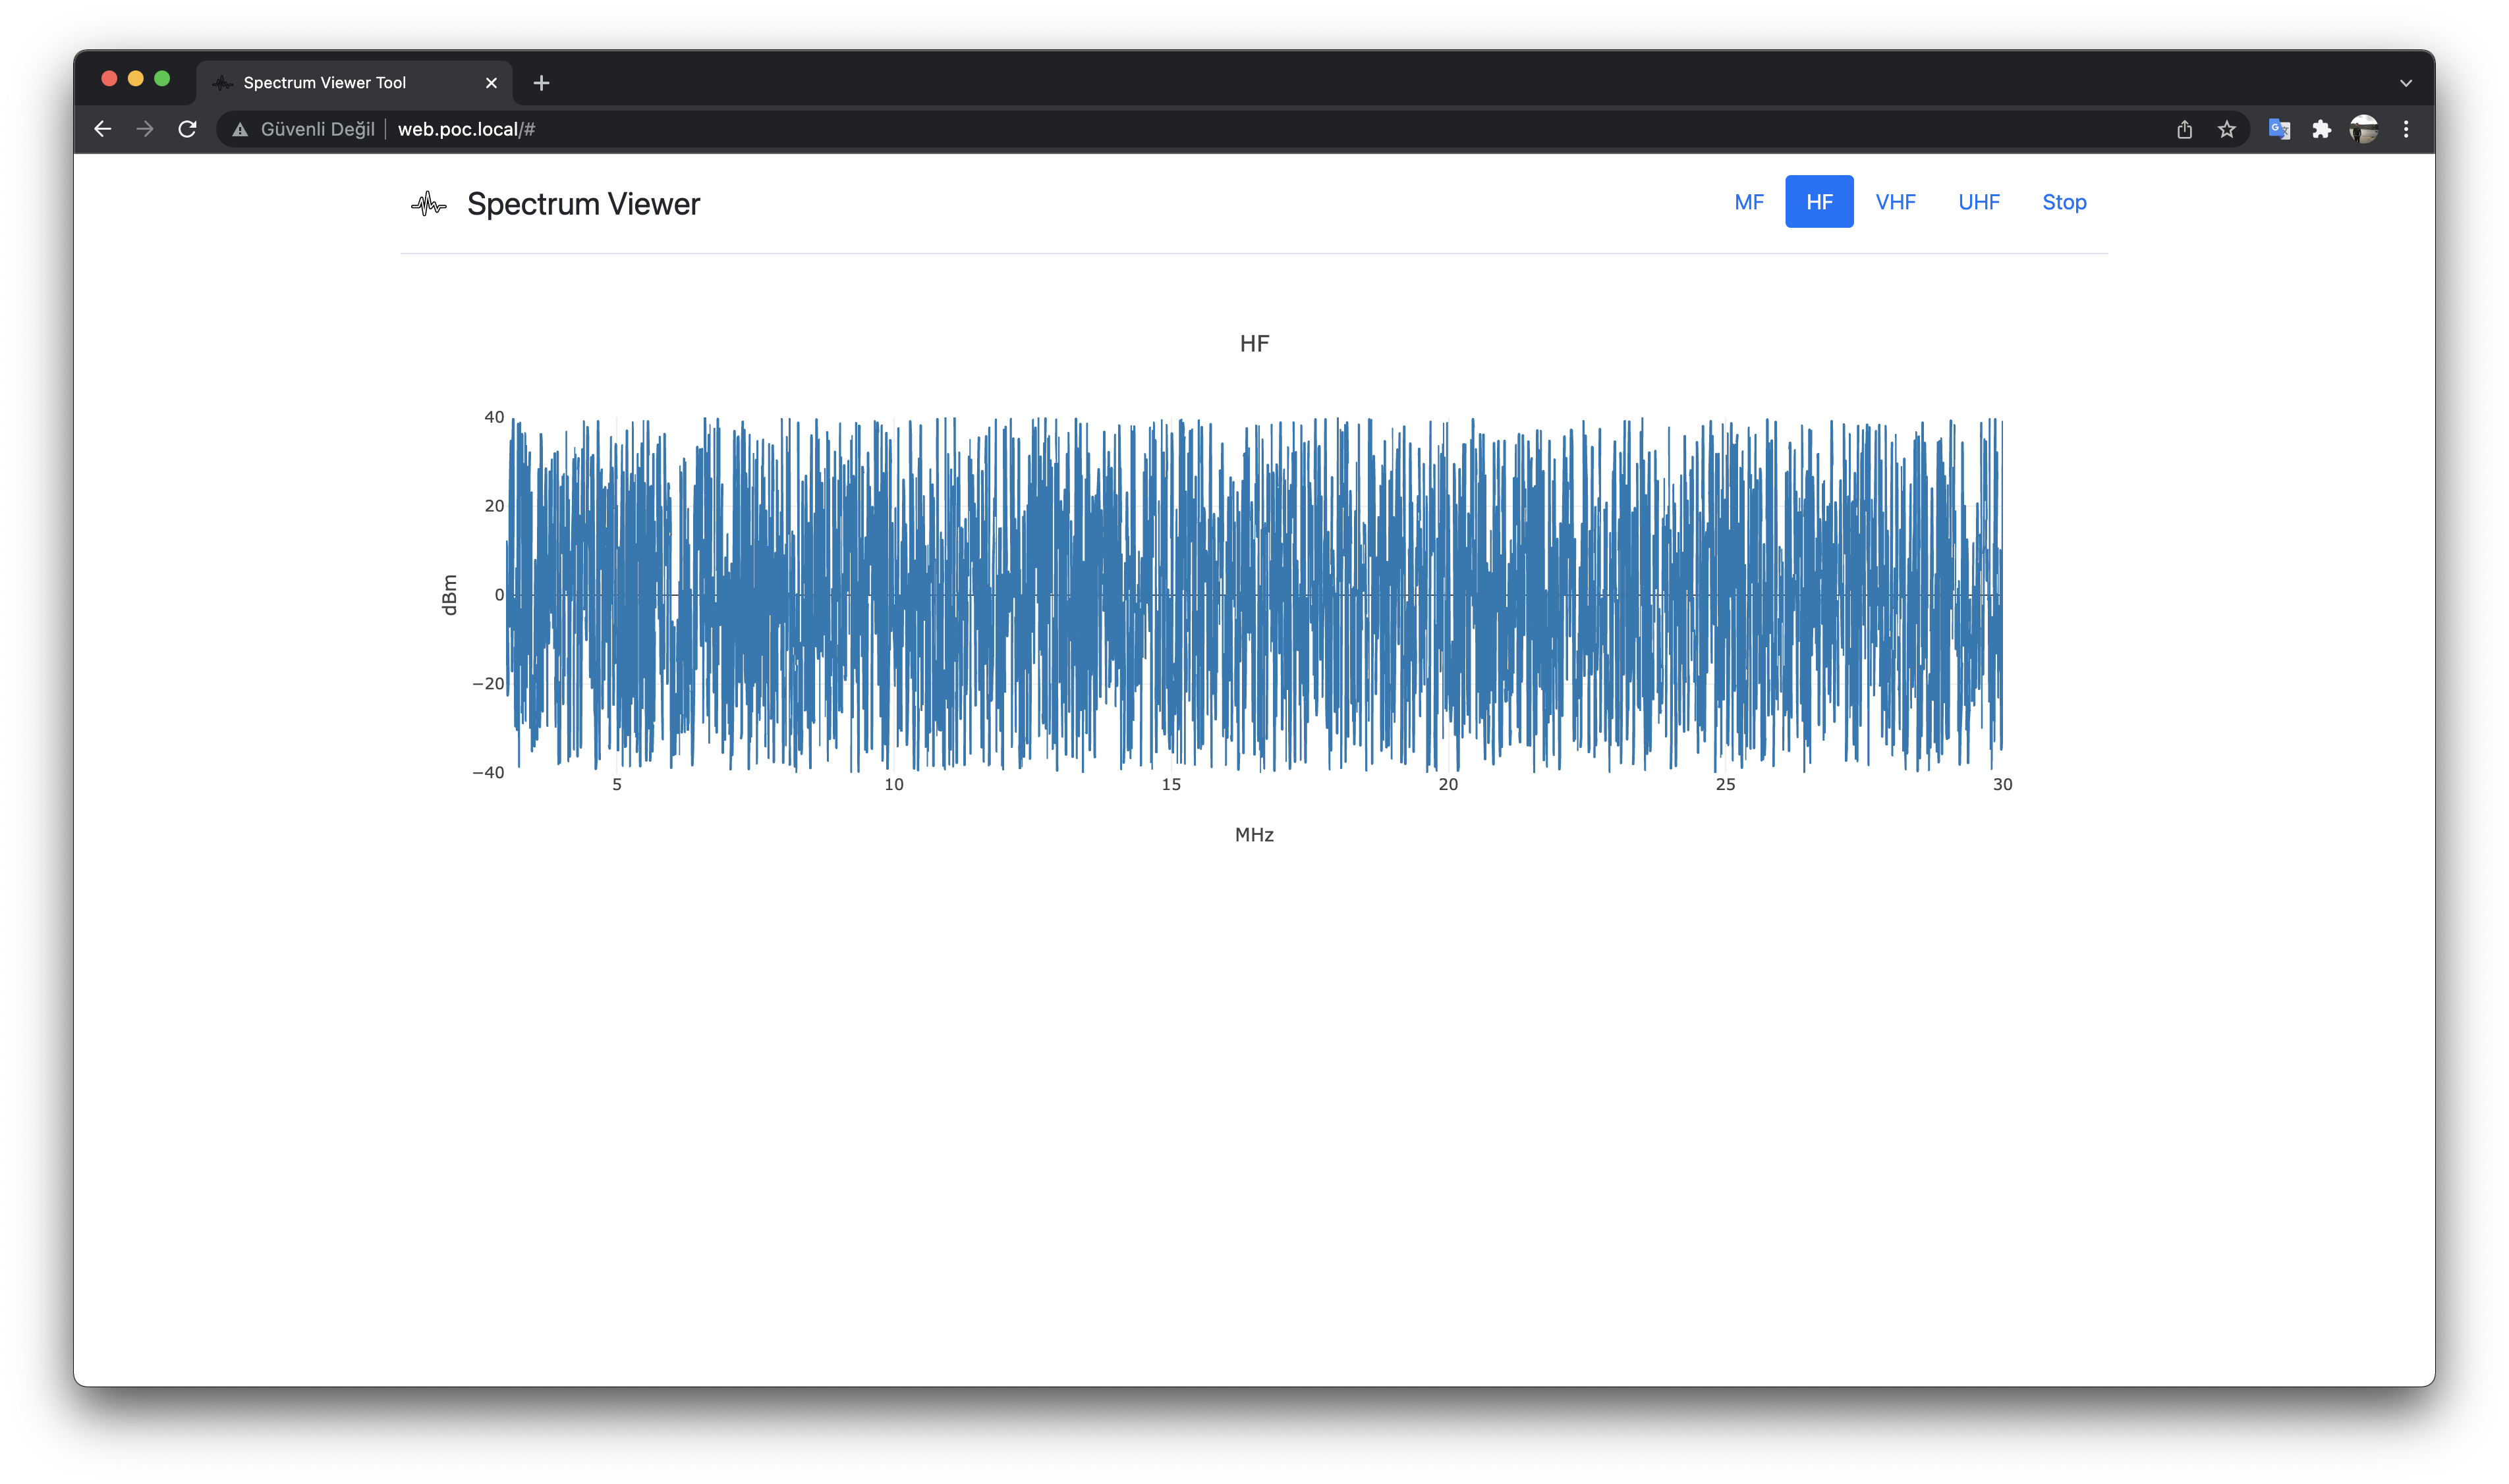This screenshot has height=1484, width=2509.
Task: Click the share page icon in address bar
Action: pos(2184,129)
